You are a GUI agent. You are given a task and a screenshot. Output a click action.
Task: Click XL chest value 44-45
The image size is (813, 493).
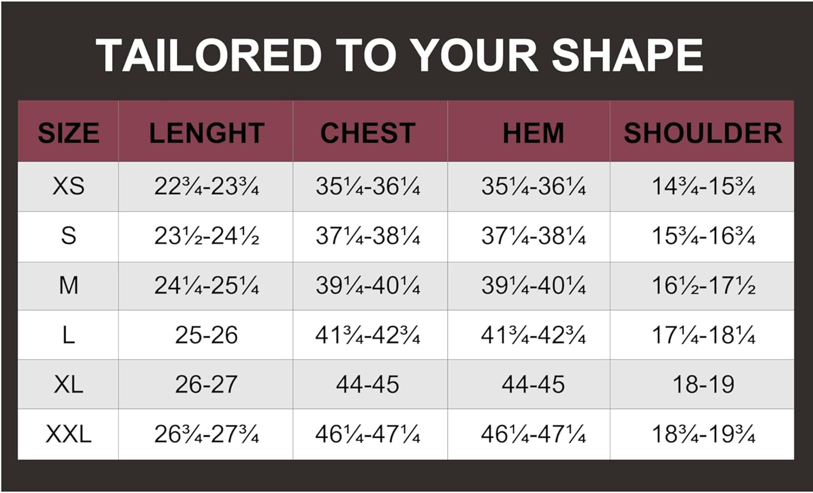point(367,385)
